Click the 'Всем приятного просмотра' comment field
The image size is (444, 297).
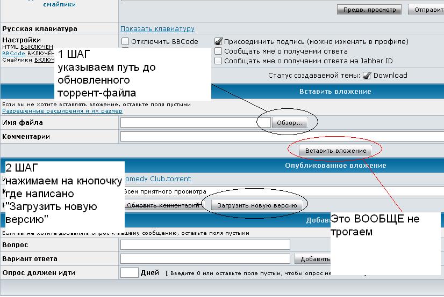(x=280, y=191)
